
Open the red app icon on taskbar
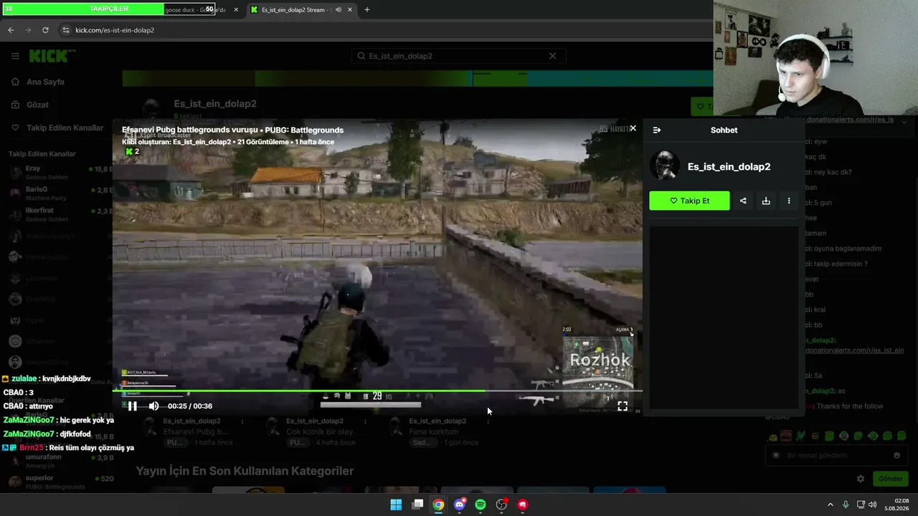coord(523,505)
